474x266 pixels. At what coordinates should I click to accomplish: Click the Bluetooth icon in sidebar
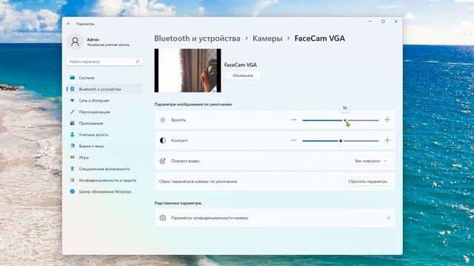click(73, 89)
